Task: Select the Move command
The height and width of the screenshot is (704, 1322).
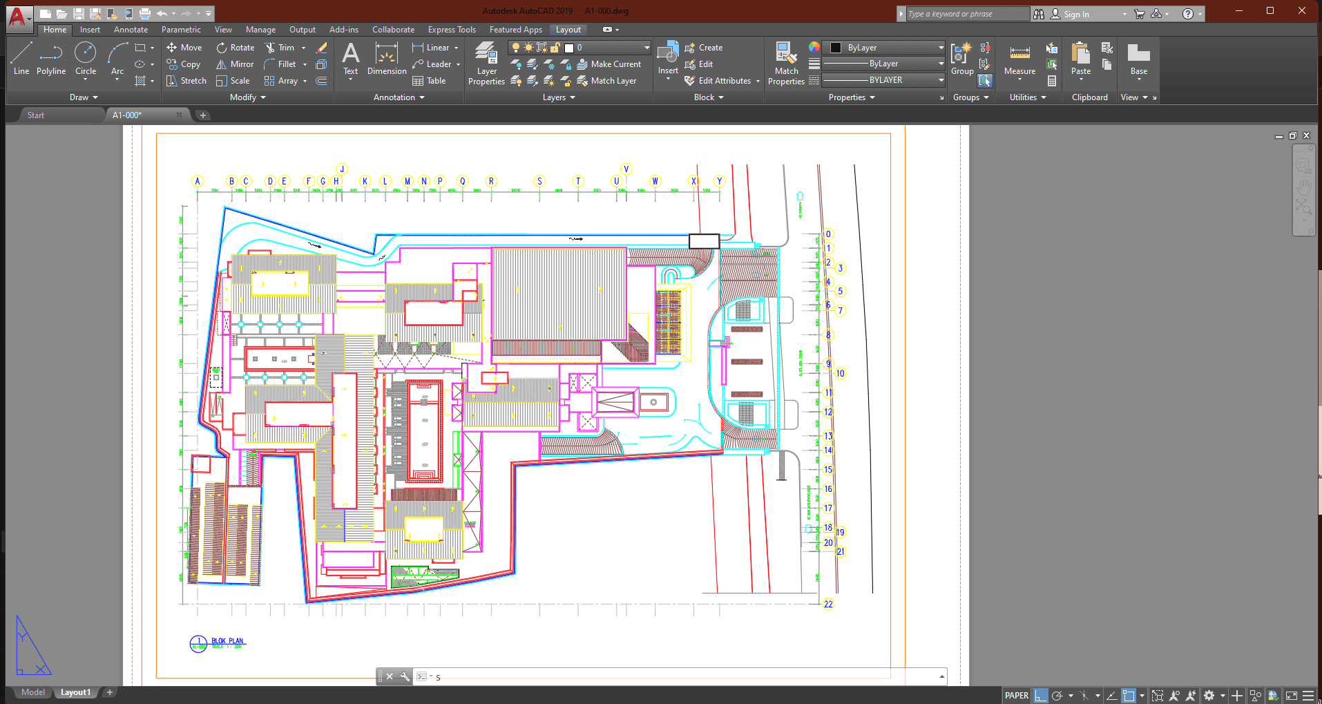Action: tap(184, 47)
